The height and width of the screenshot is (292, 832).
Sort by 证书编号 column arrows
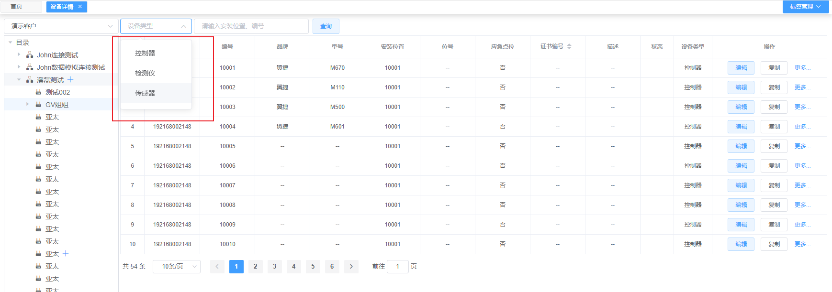click(x=569, y=46)
